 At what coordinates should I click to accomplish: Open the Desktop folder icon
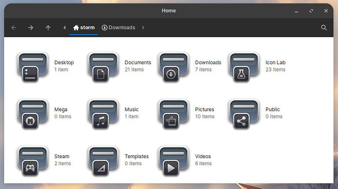[x=32, y=67]
